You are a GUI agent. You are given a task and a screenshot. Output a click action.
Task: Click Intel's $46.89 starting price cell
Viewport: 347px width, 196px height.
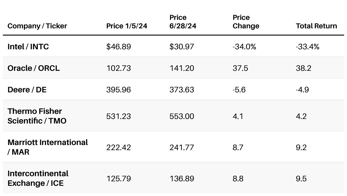click(x=119, y=46)
